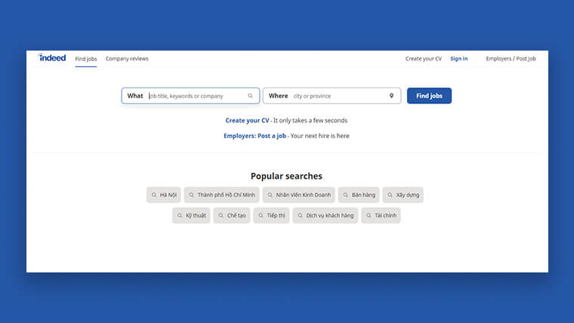The width and height of the screenshot is (574, 323).
Task: Click the blue Find jobs button
Action: pyautogui.click(x=429, y=96)
